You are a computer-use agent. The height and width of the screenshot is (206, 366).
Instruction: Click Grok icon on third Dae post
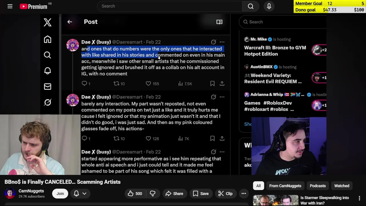214,152
